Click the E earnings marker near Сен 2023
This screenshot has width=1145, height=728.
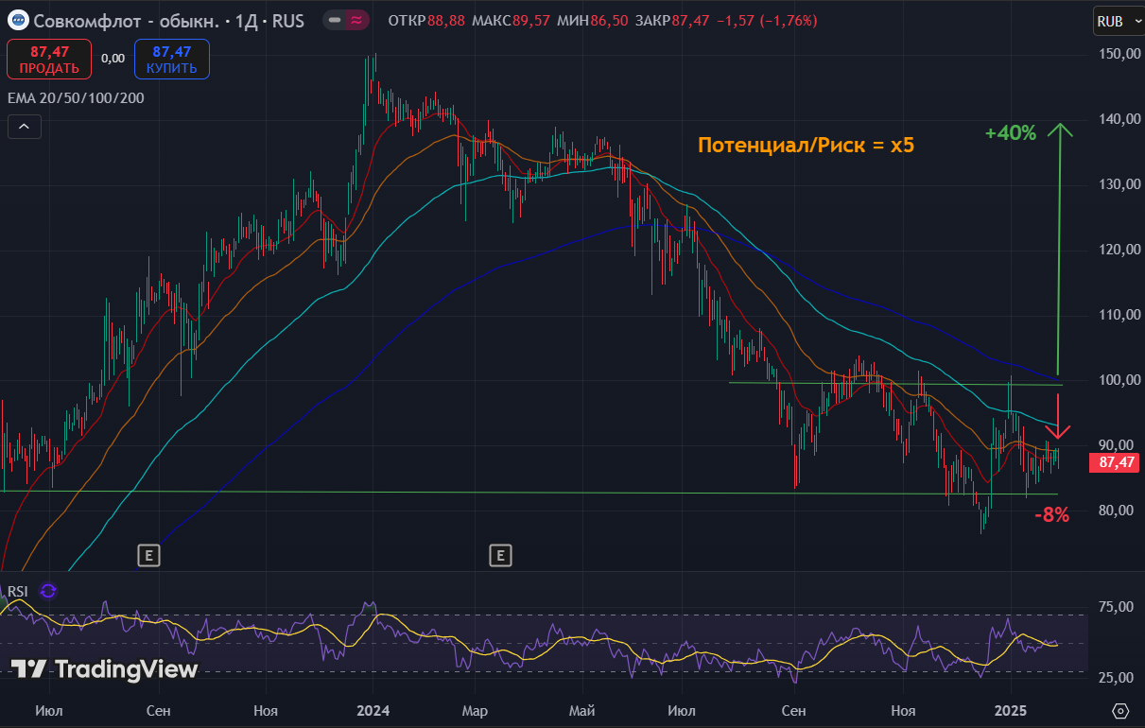point(148,555)
